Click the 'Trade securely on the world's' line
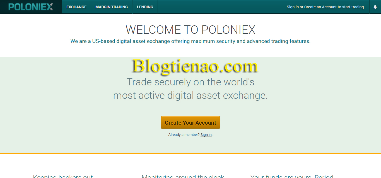This screenshot has width=381, height=178. point(191,82)
